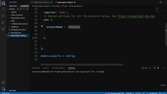Change LF end of line setting
Screen dimensions: 167x94
tap(144, 93)
